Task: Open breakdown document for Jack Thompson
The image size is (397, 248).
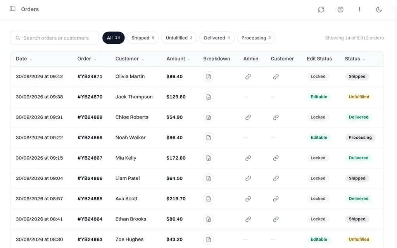Action: pos(208,97)
